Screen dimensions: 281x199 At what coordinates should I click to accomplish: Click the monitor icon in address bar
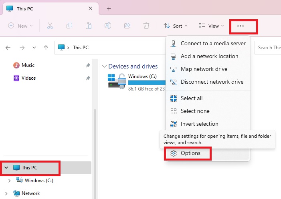(x=61, y=47)
